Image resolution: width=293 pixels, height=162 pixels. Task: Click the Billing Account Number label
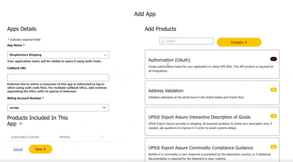coord(25,98)
